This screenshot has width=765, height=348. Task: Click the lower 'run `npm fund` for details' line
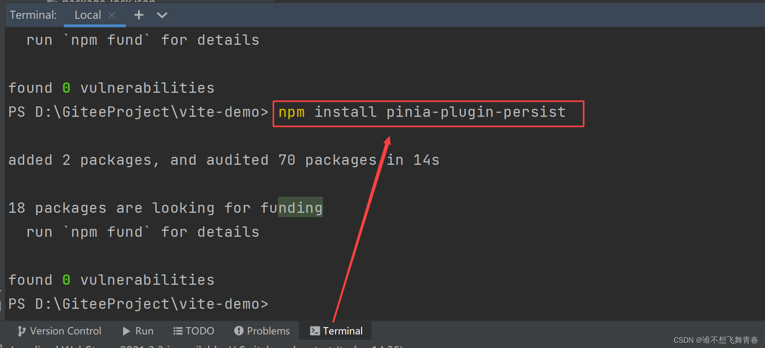[x=143, y=232]
